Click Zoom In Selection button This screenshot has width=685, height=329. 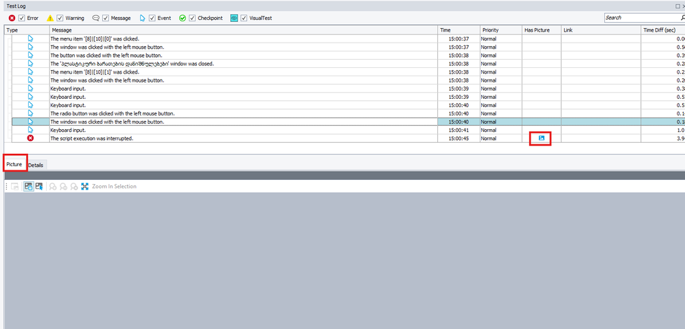[x=115, y=187]
